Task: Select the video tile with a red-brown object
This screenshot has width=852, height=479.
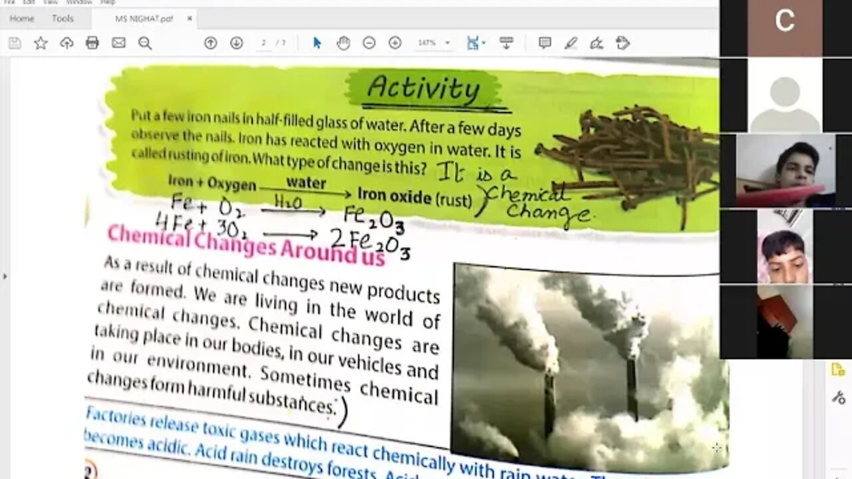Action: (x=785, y=323)
